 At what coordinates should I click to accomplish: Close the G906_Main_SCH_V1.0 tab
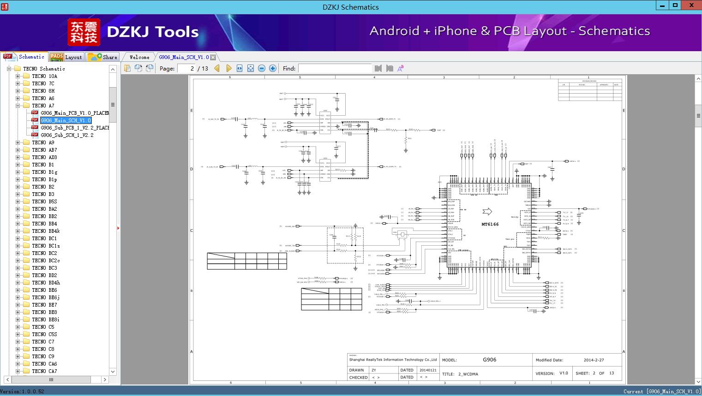tap(213, 57)
